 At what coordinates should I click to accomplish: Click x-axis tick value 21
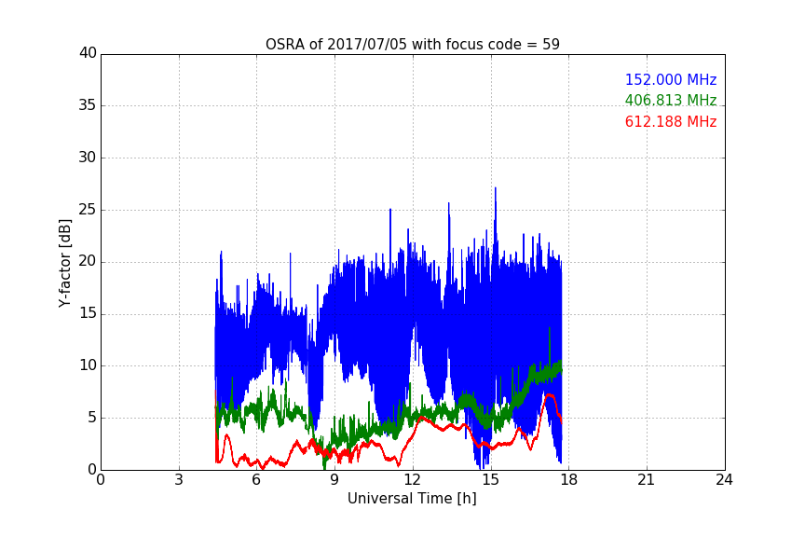click(647, 480)
